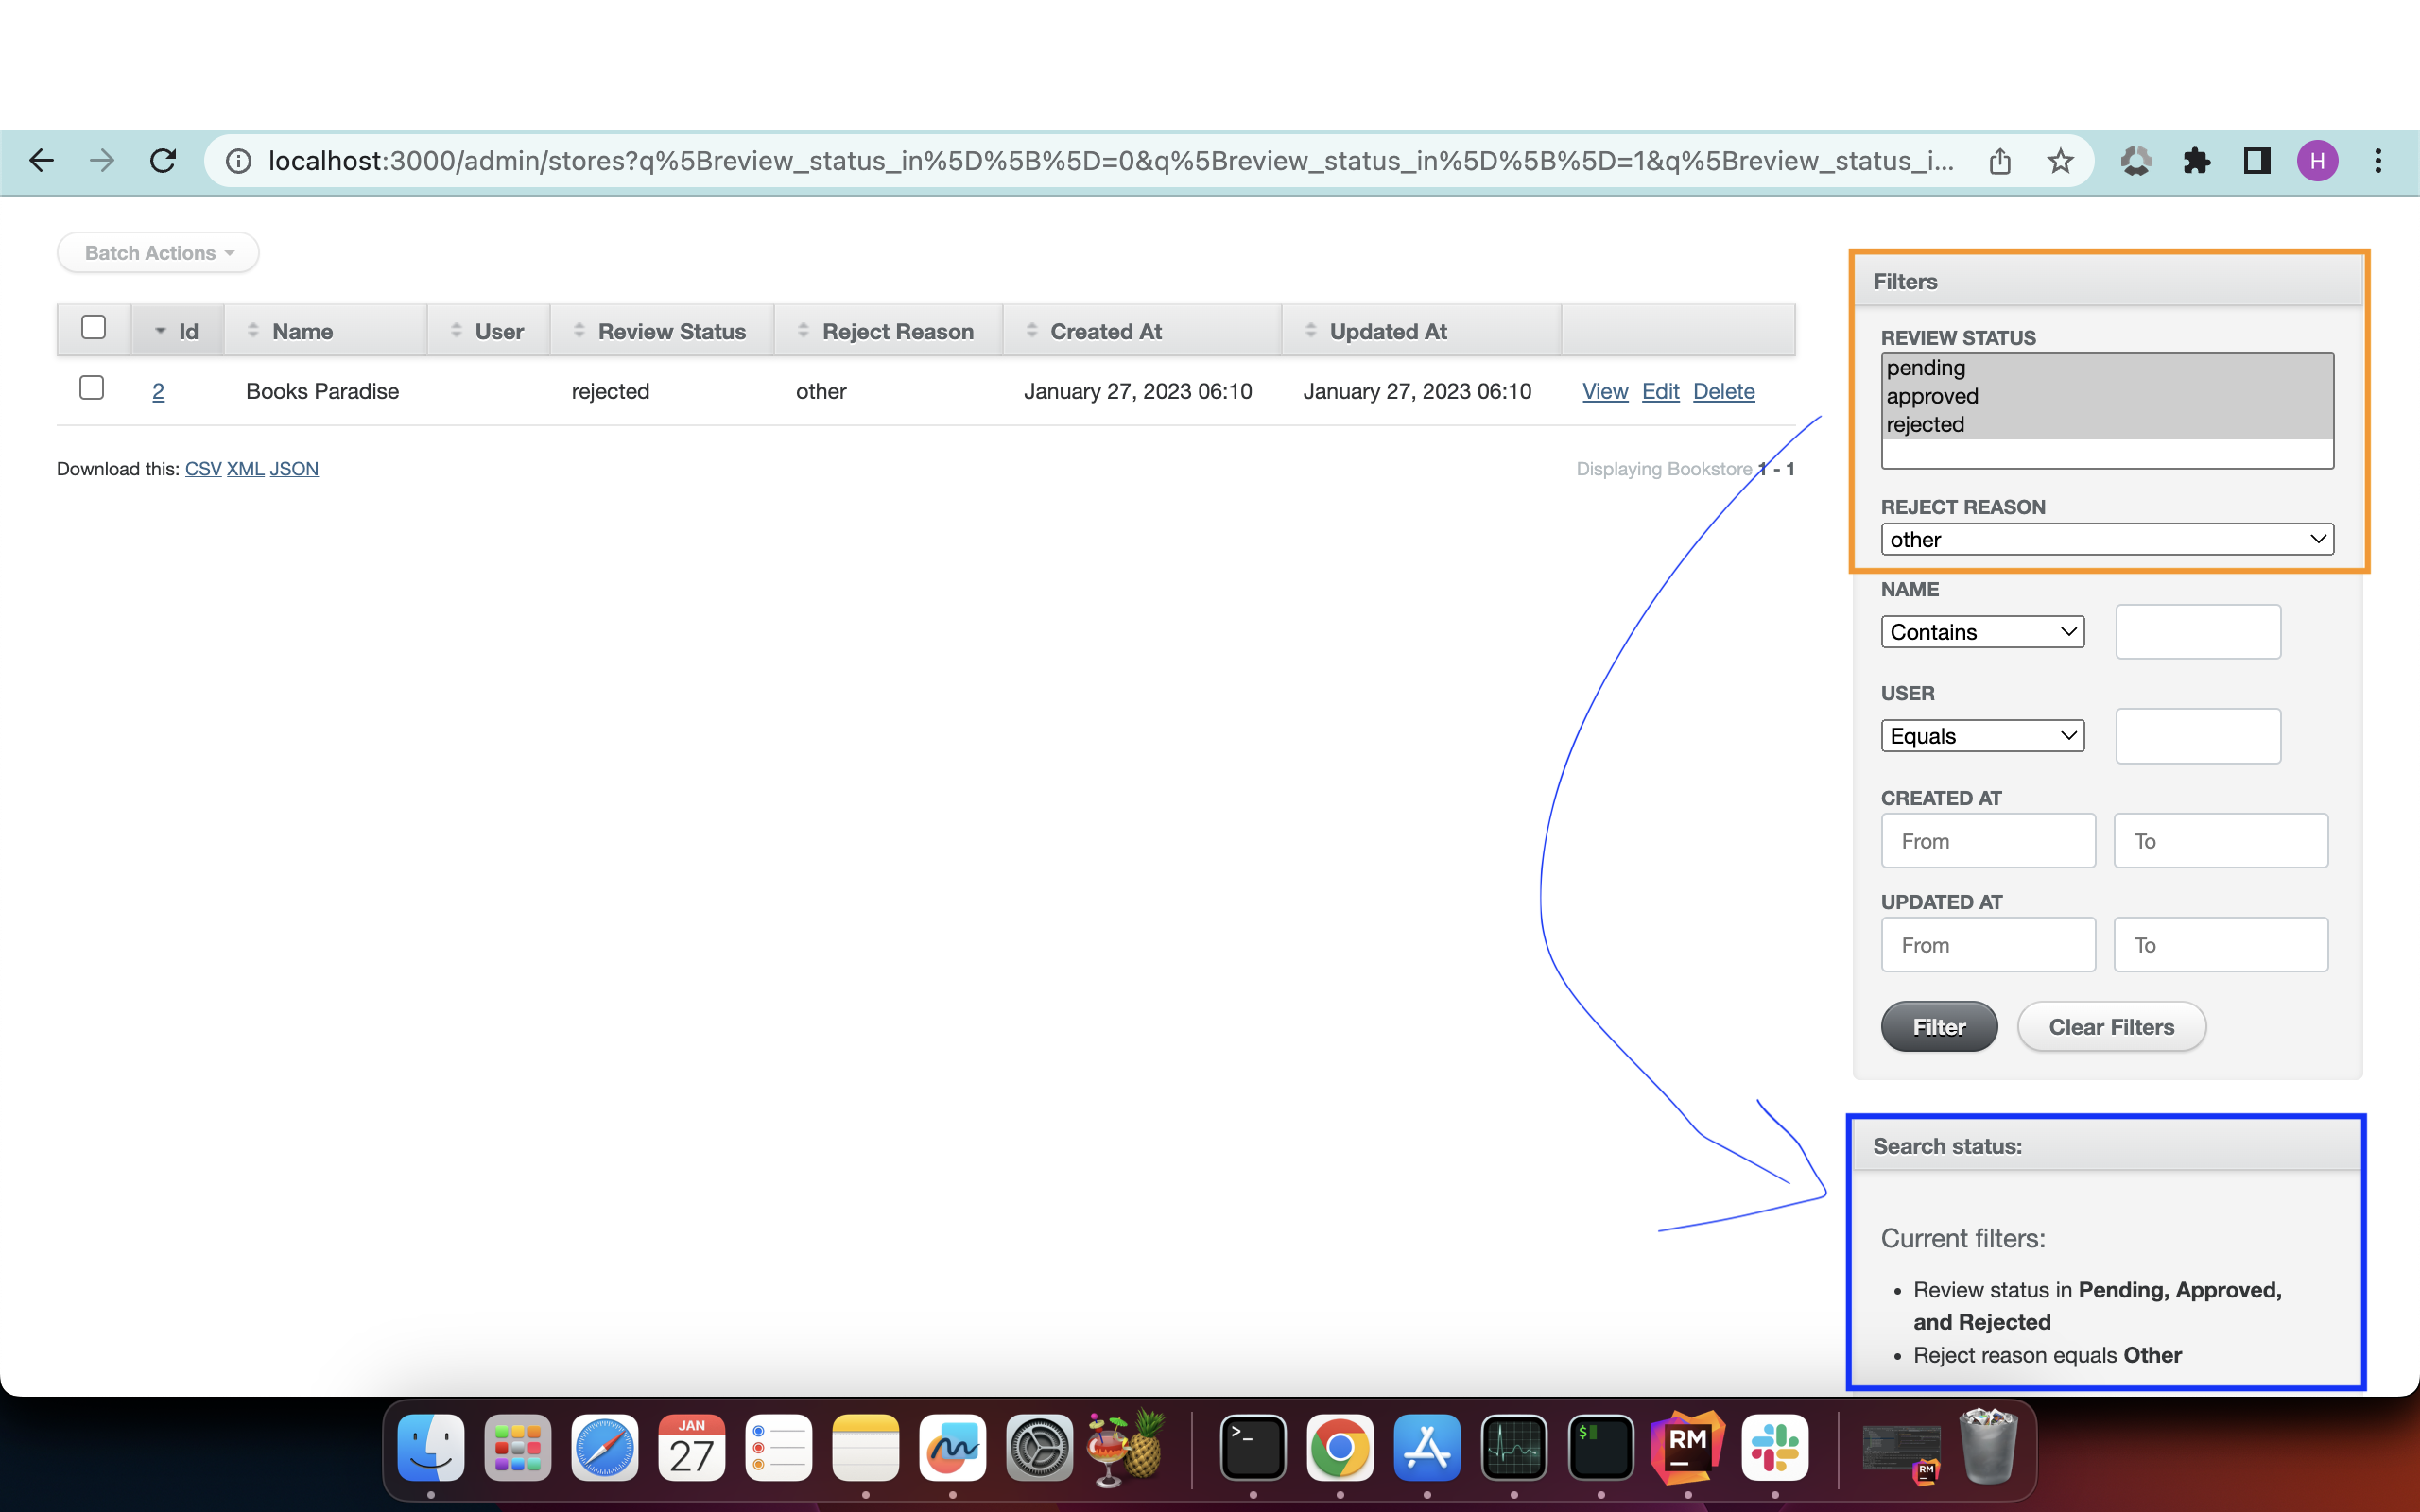Click the CSV download link

point(203,469)
